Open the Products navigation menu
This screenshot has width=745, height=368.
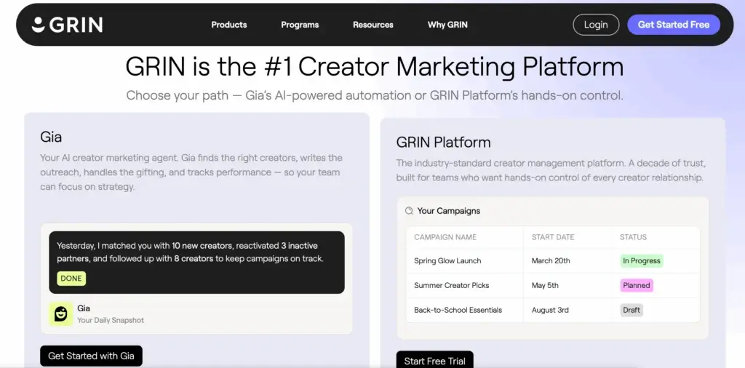229,25
